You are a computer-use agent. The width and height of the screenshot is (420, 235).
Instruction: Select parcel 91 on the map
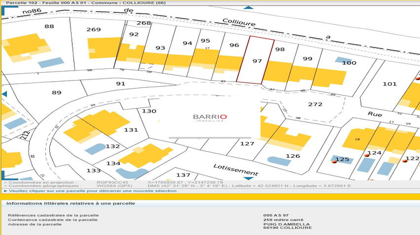click(120, 83)
